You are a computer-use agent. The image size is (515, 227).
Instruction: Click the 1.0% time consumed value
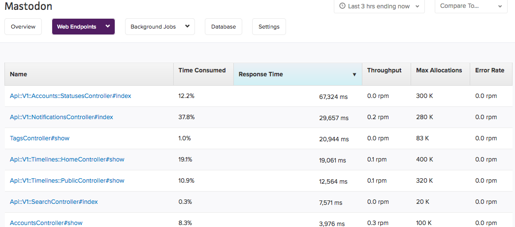tap(185, 138)
